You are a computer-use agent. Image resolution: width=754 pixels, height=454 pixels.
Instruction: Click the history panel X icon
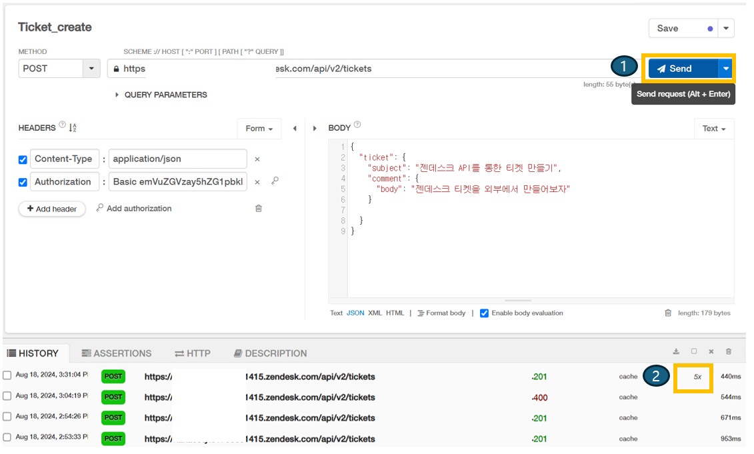click(x=711, y=351)
